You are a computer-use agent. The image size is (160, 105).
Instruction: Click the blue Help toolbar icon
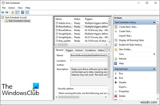point(23,12)
